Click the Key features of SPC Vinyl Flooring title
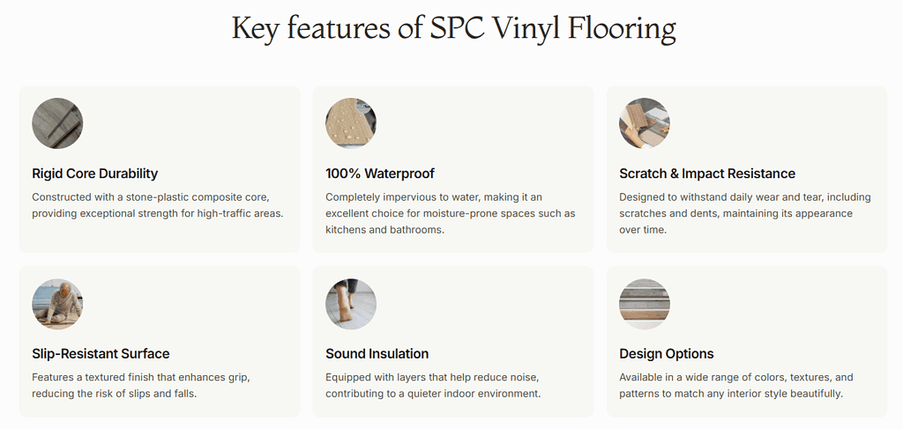The width and height of the screenshot is (903, 429). (453, 28)
